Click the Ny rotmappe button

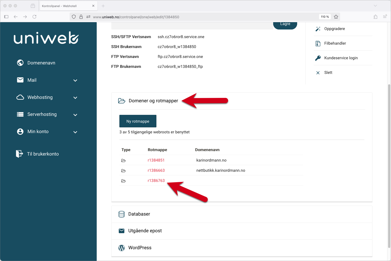(138, 121)
